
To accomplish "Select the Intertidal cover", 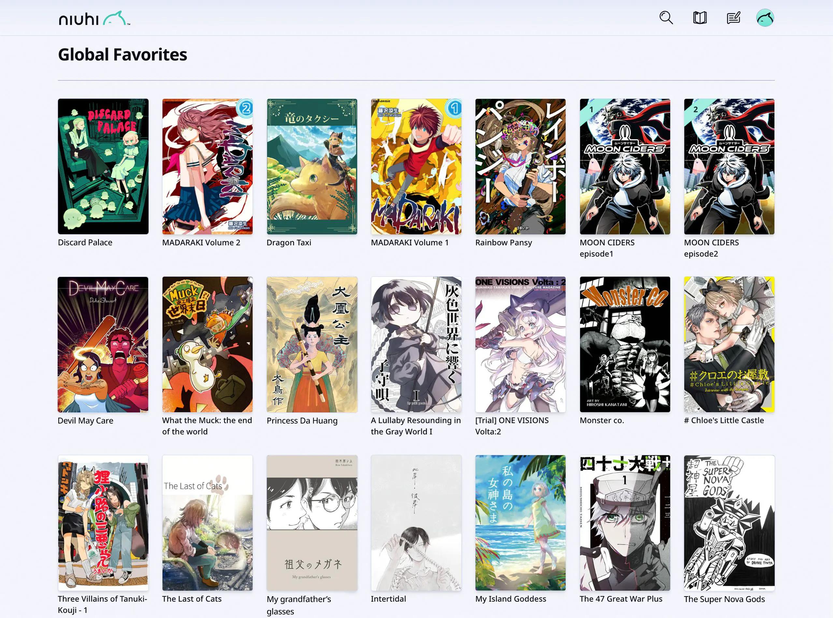I will [416, 523].
